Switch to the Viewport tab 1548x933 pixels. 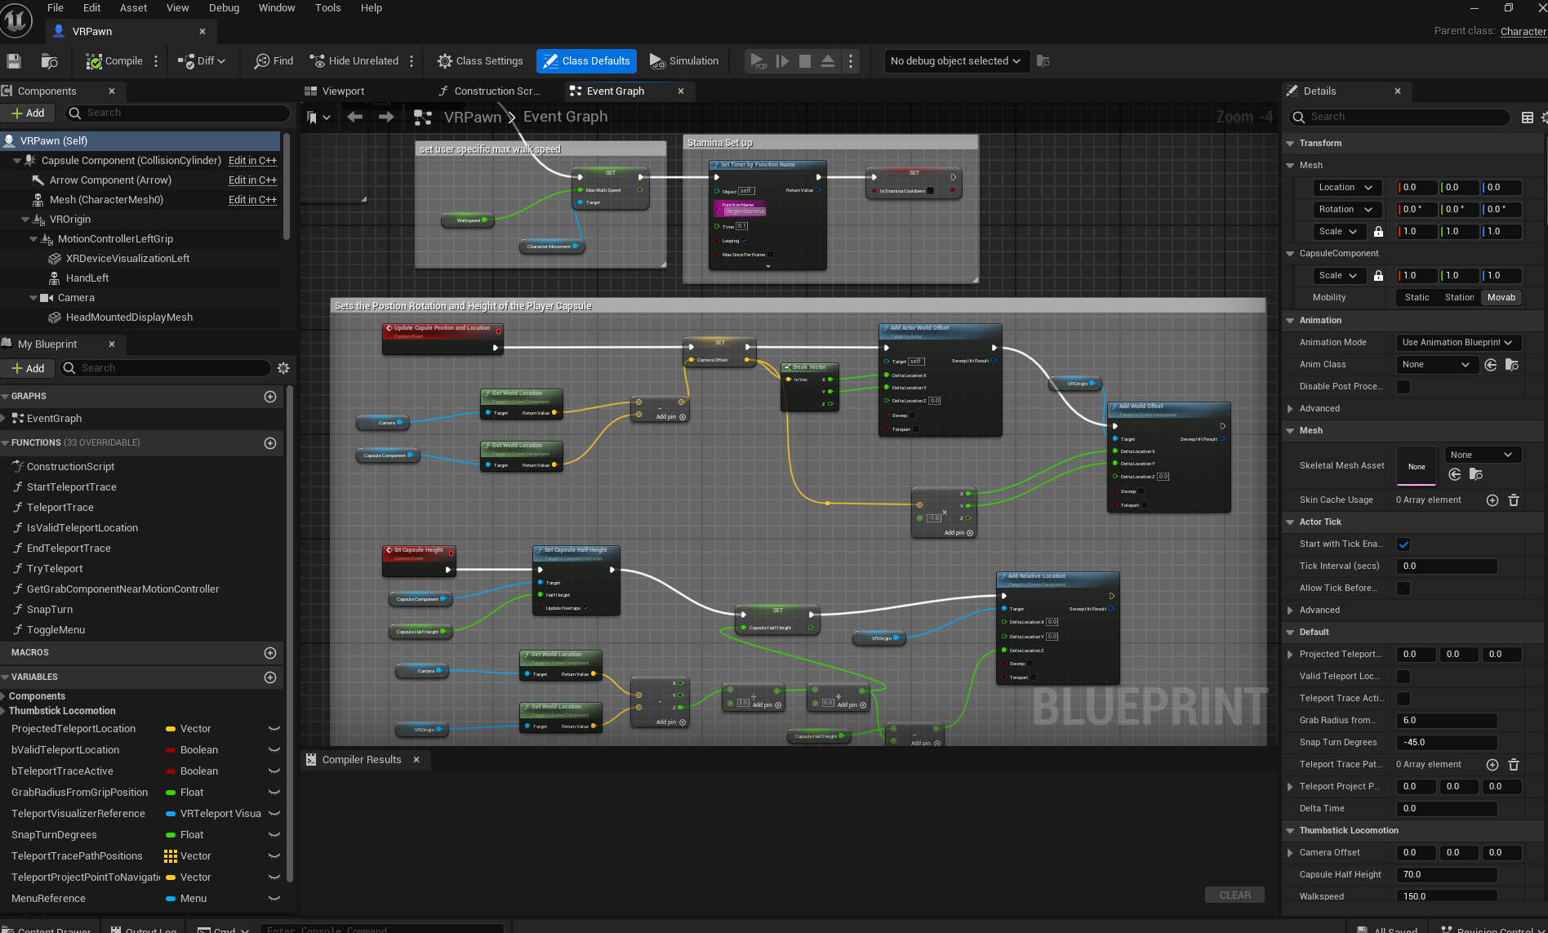(x=335, y=91)
